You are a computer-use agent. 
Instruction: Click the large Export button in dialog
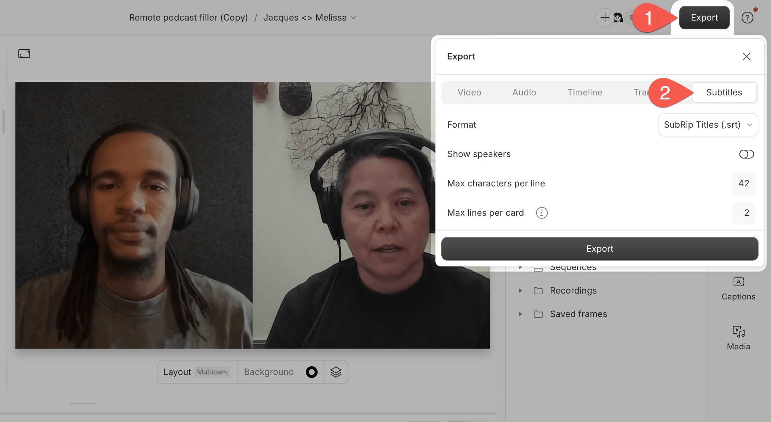(x=600, y=249)
